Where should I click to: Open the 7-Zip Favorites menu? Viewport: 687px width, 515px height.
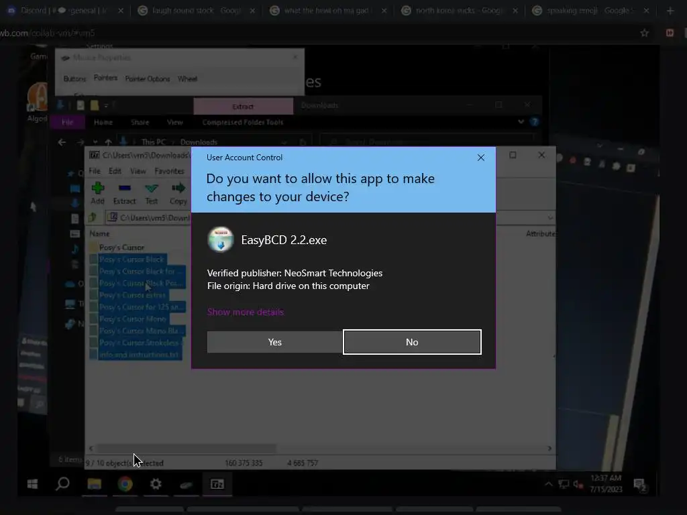[x=169, y=171]
